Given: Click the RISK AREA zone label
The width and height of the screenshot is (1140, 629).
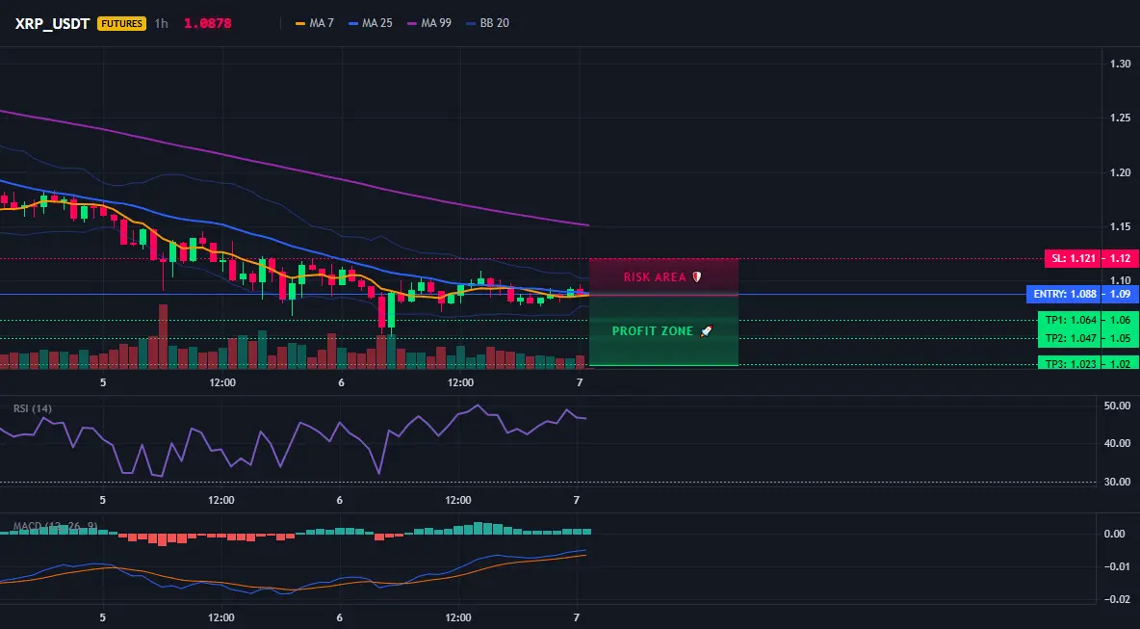Looking at the screenshot, I should 655,277.
